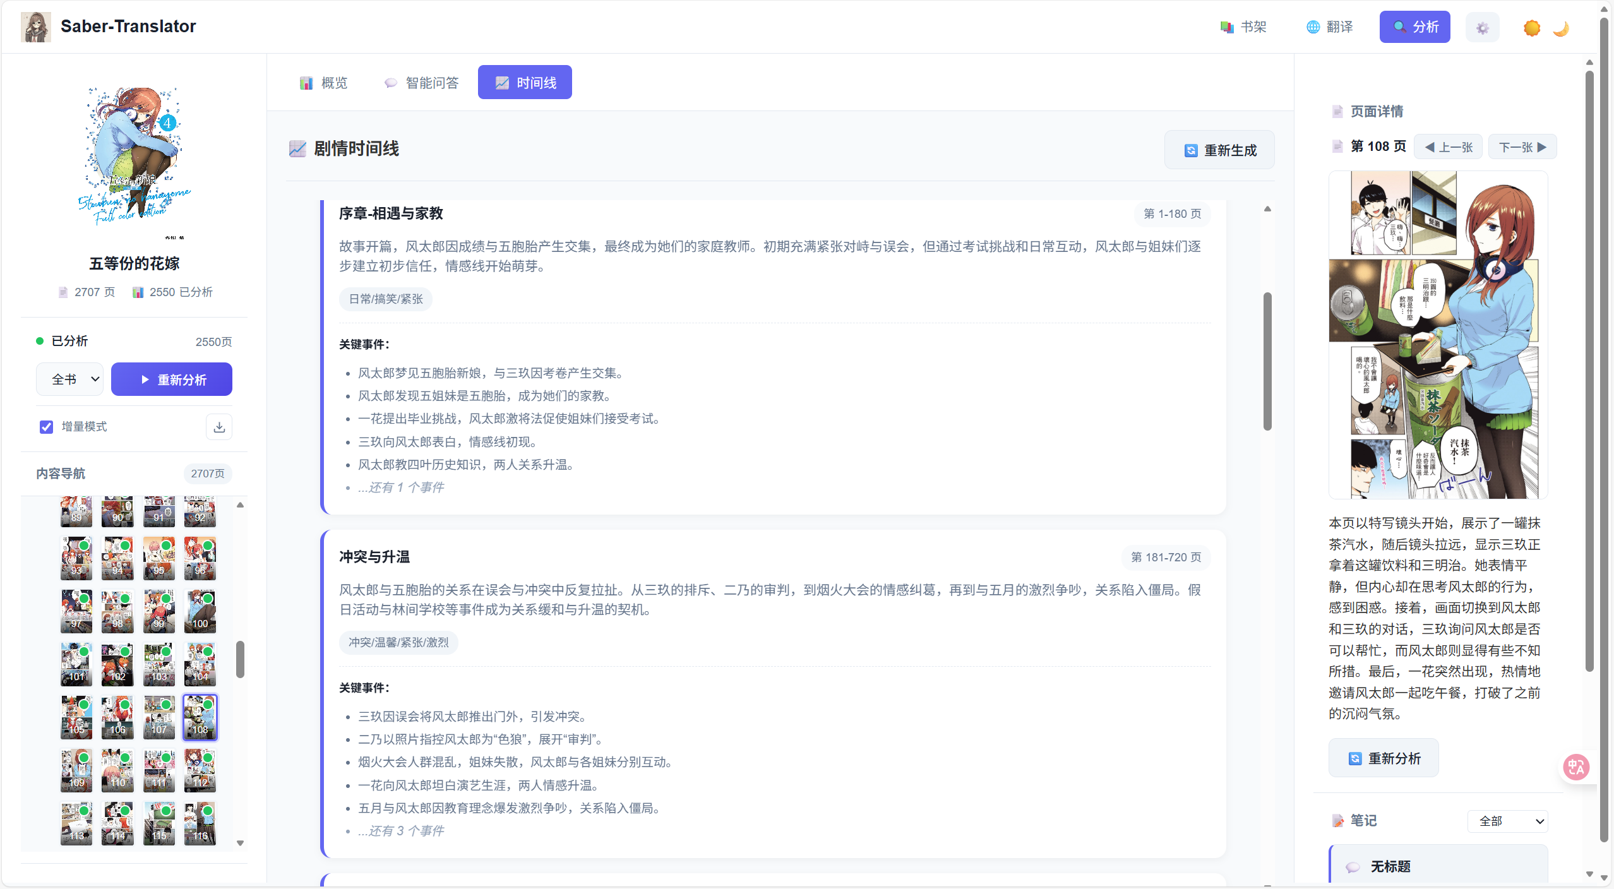Click the 重新分析 button under the book cover
The image size is (1614, 889).
pyautogui.click(x=172, y=379)
